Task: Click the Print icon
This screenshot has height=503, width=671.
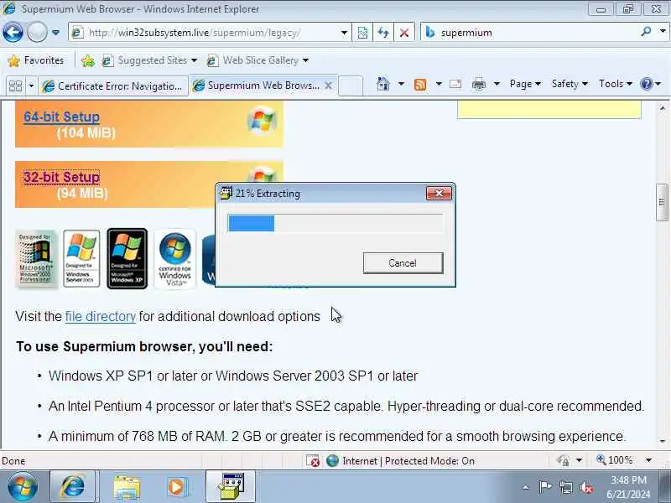Action: [478, 85]
